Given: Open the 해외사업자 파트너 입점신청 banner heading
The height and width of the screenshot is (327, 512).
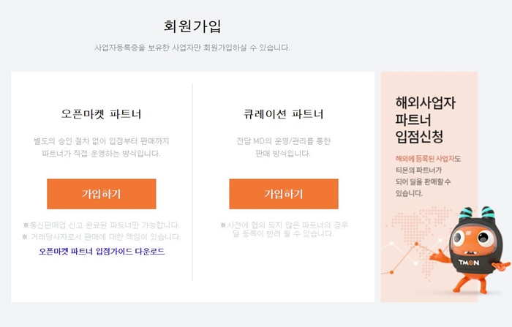Looking at the screenshot, I should [x=425, y=119].
